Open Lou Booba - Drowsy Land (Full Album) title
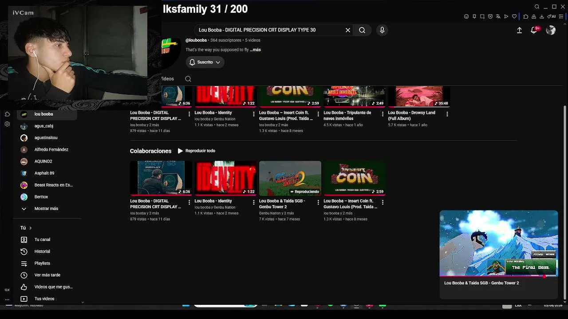Viewport: 568px width, 319px height. point(412,116)
